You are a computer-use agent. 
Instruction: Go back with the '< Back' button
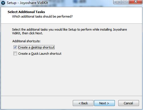coord(83,103)
